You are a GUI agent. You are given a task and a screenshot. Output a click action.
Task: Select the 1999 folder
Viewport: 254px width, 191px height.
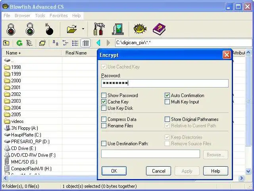coord(13,74)
